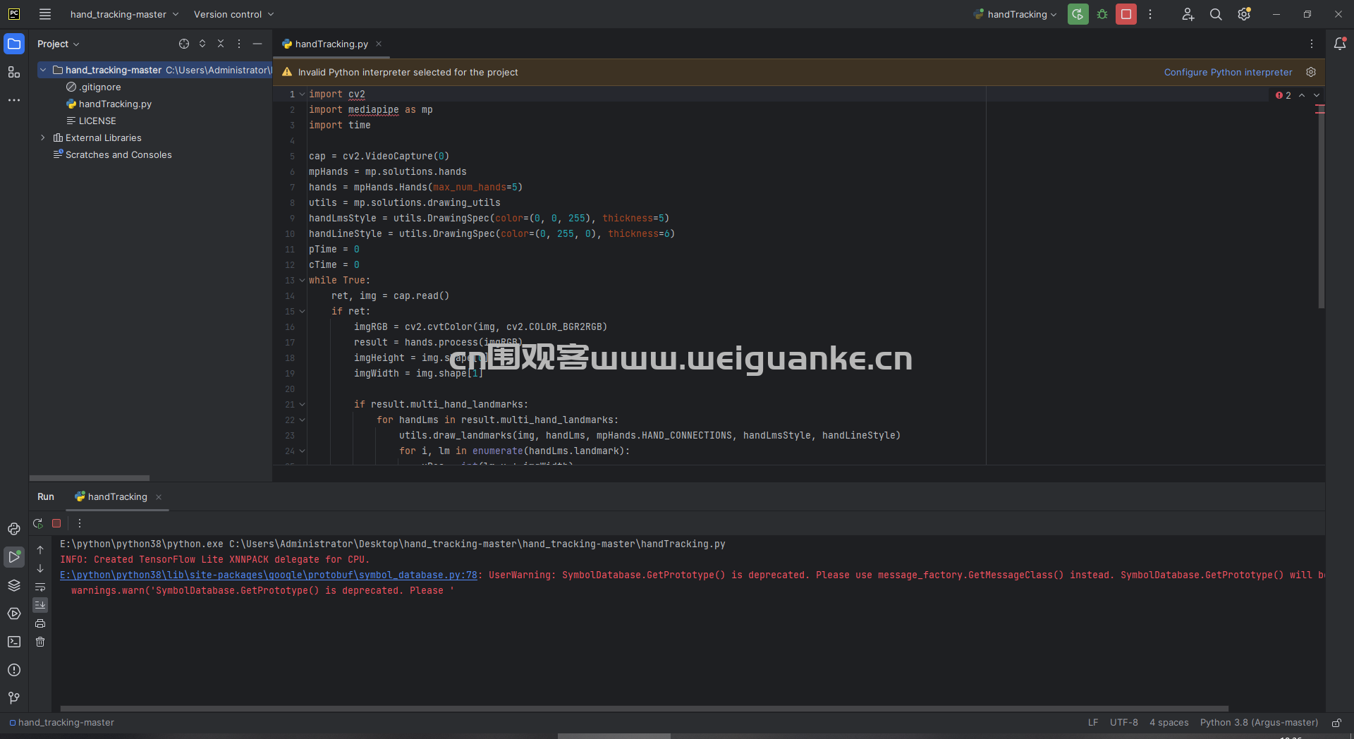Image resolution: width=1354 pixels, height=739 pixels.
Task: Select LICENSE file in tree
Action: 97,121
